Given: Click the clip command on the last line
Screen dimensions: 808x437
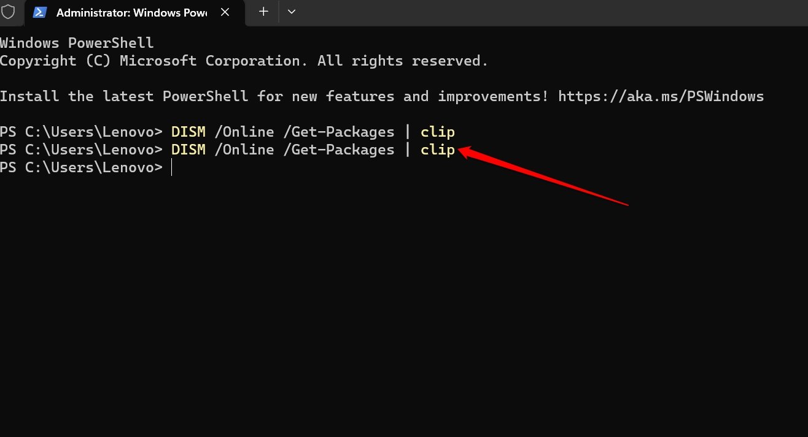Looking at the screenshot, I should click(437, 149).
